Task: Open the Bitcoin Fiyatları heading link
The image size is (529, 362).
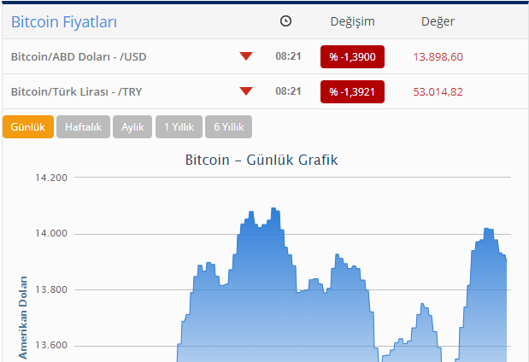Action: coord(64,22)
